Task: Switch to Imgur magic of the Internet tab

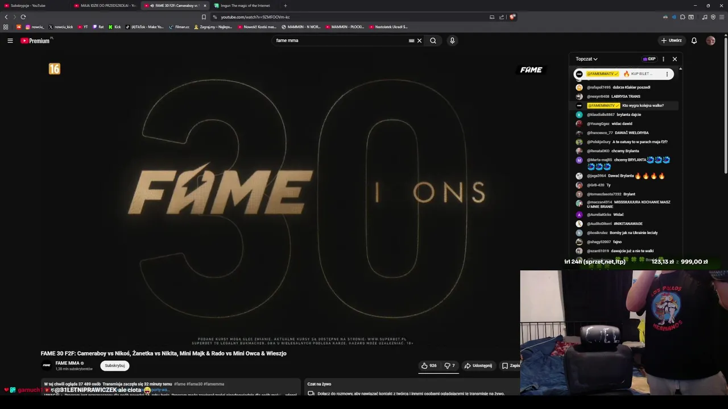Action: coord(245,6)
